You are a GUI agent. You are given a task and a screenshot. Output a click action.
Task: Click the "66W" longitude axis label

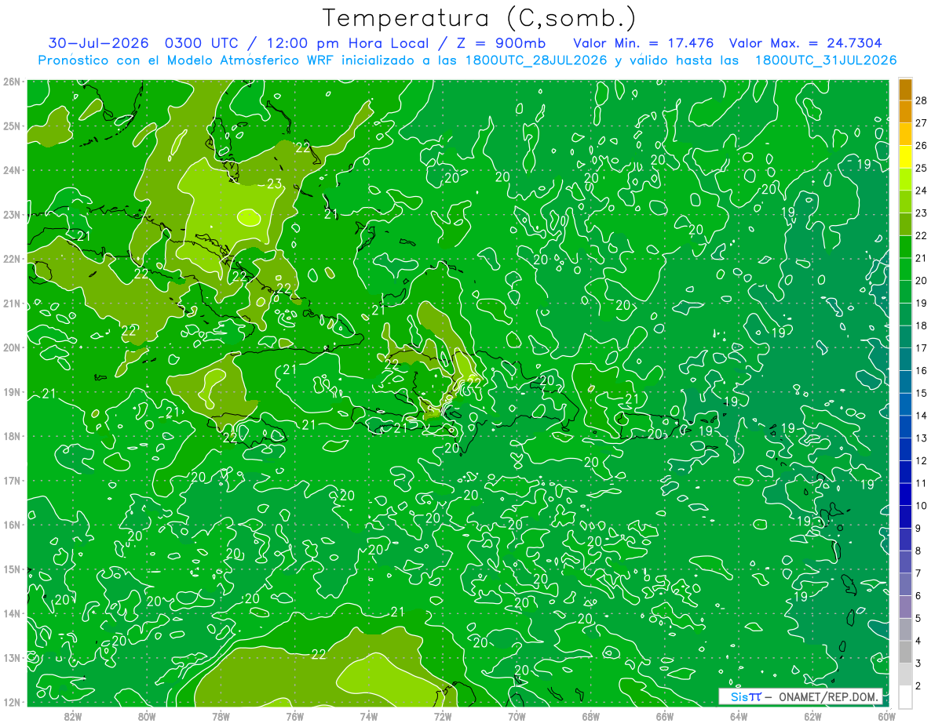[x=665, y=716]
